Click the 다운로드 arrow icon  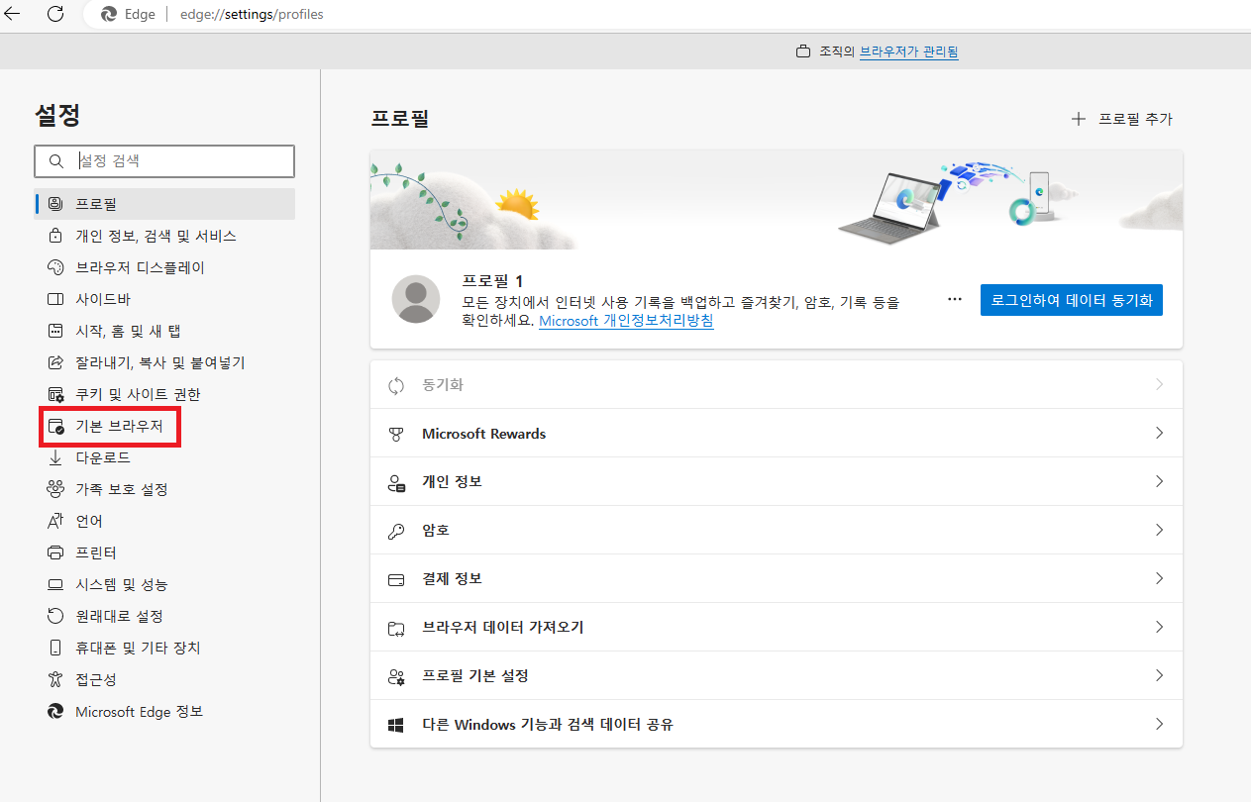[x=55, y=457]
